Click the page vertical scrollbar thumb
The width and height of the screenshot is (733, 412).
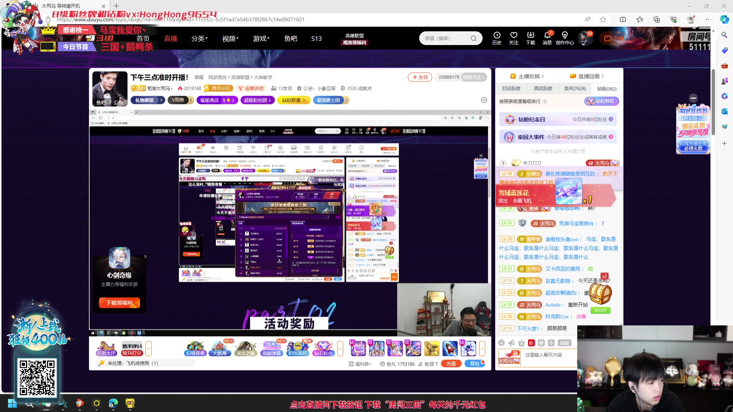click(713, 101)
